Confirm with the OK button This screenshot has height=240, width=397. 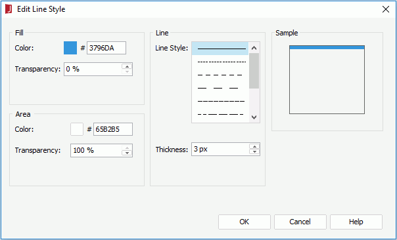pyautogui.click(x=245, y=222)
